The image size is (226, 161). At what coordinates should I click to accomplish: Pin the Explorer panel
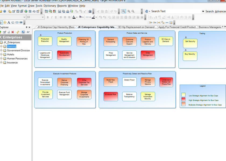pos(26,27)
